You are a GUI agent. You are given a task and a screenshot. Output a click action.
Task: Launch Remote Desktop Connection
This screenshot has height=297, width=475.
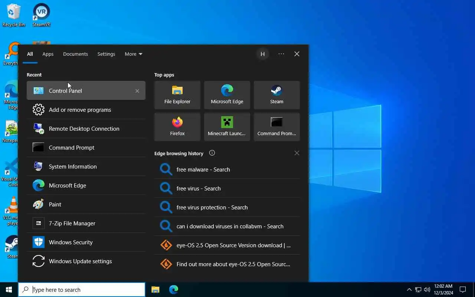pyautogui.click(x=86, y=128)
